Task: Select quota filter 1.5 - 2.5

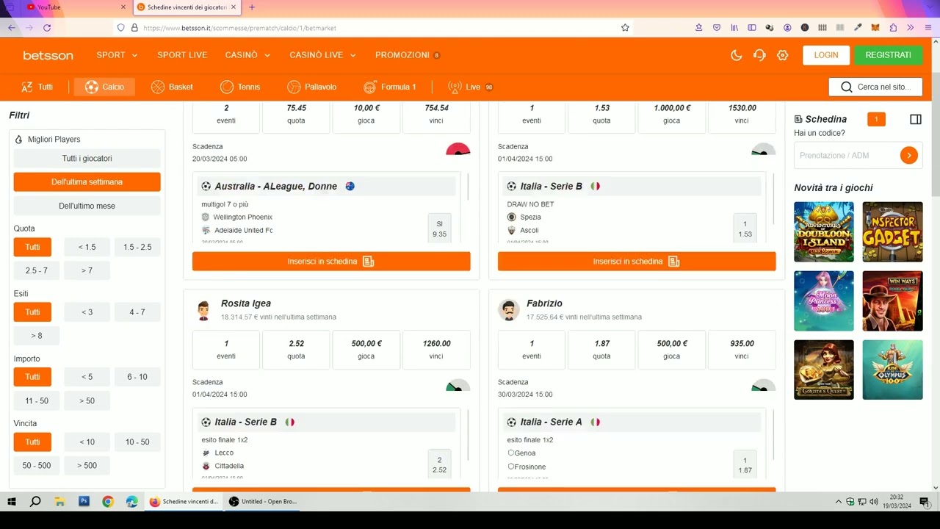Action: coord(137,247)
